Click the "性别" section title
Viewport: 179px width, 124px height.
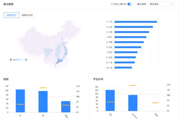coord(6,79)
